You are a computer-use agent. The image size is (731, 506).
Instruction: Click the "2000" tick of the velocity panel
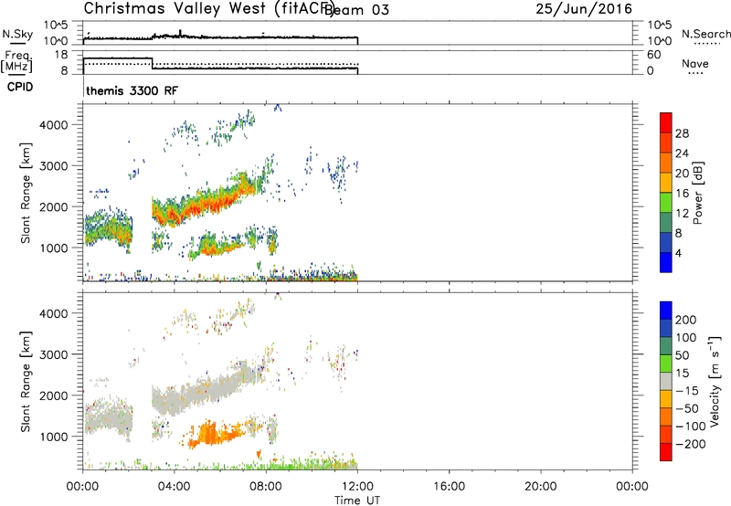pos(54,395)
